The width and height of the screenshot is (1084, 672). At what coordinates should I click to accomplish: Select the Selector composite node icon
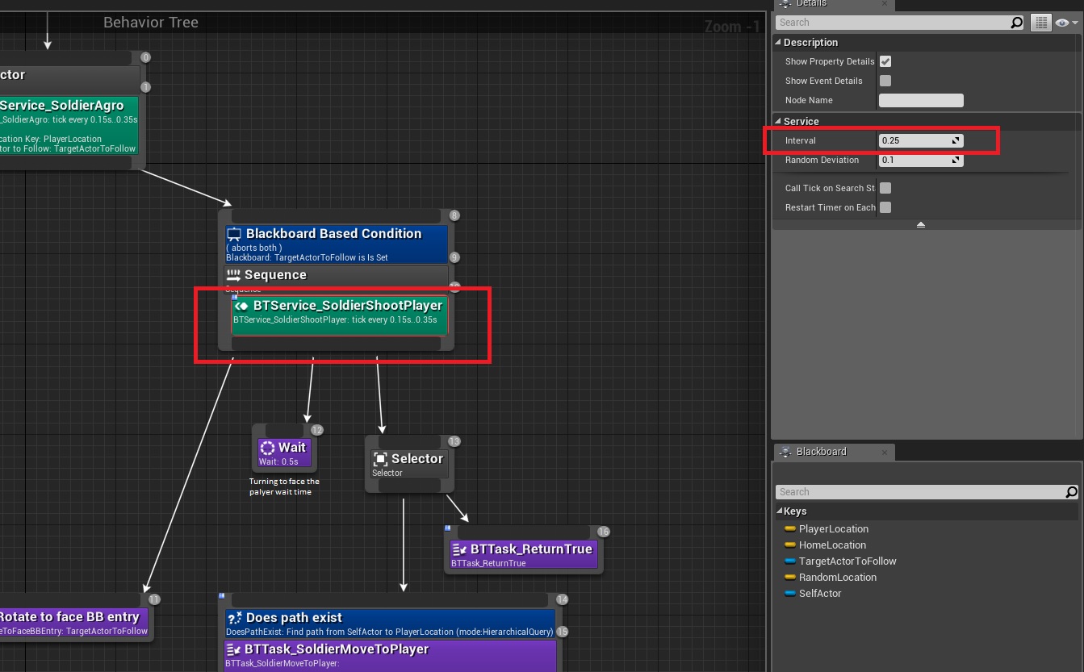click(381, 458)
